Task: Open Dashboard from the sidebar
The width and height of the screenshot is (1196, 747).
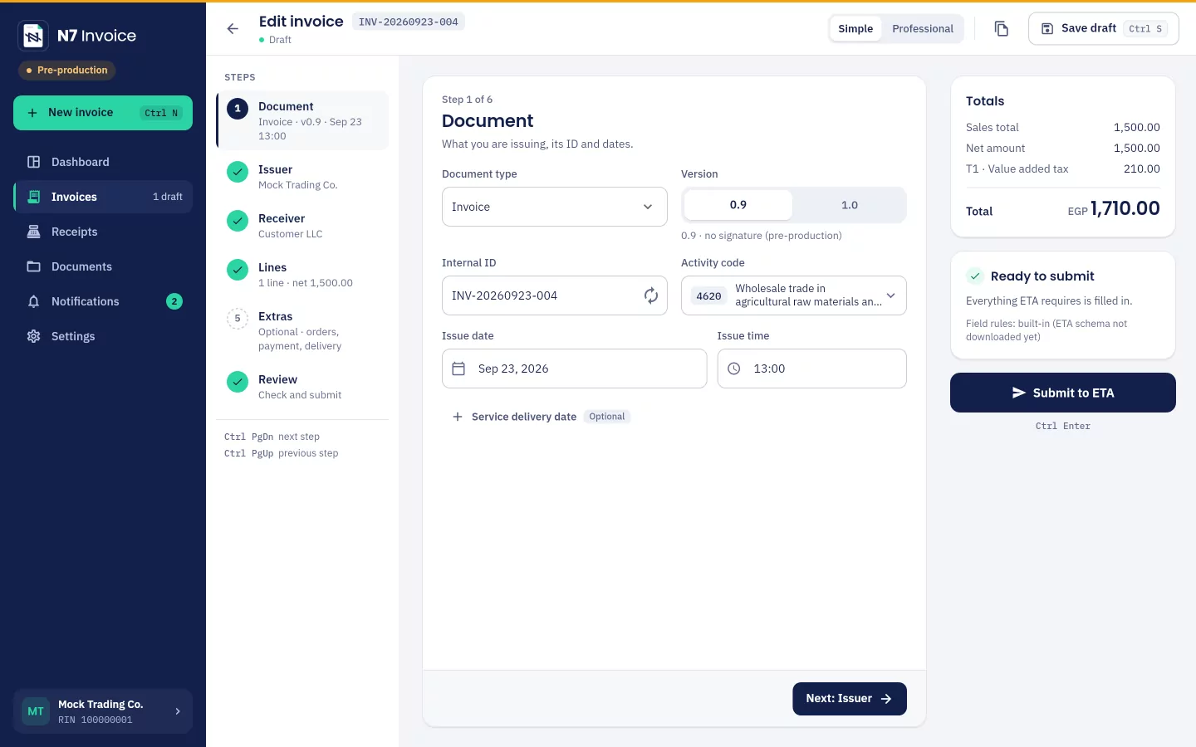Action: point(103,162)
